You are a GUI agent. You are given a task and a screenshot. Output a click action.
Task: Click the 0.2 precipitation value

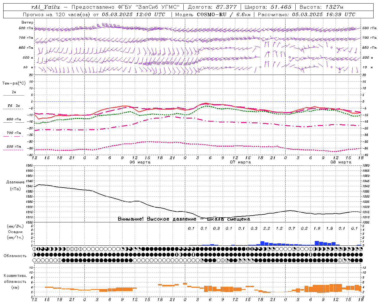coord(304,228)
